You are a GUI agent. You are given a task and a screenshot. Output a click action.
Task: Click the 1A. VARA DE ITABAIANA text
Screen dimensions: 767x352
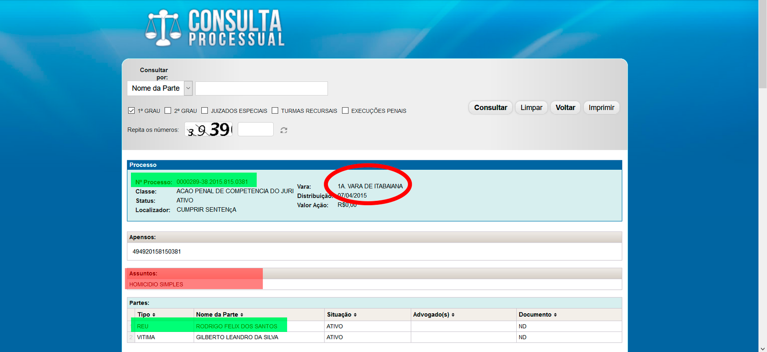click(370, 186)
